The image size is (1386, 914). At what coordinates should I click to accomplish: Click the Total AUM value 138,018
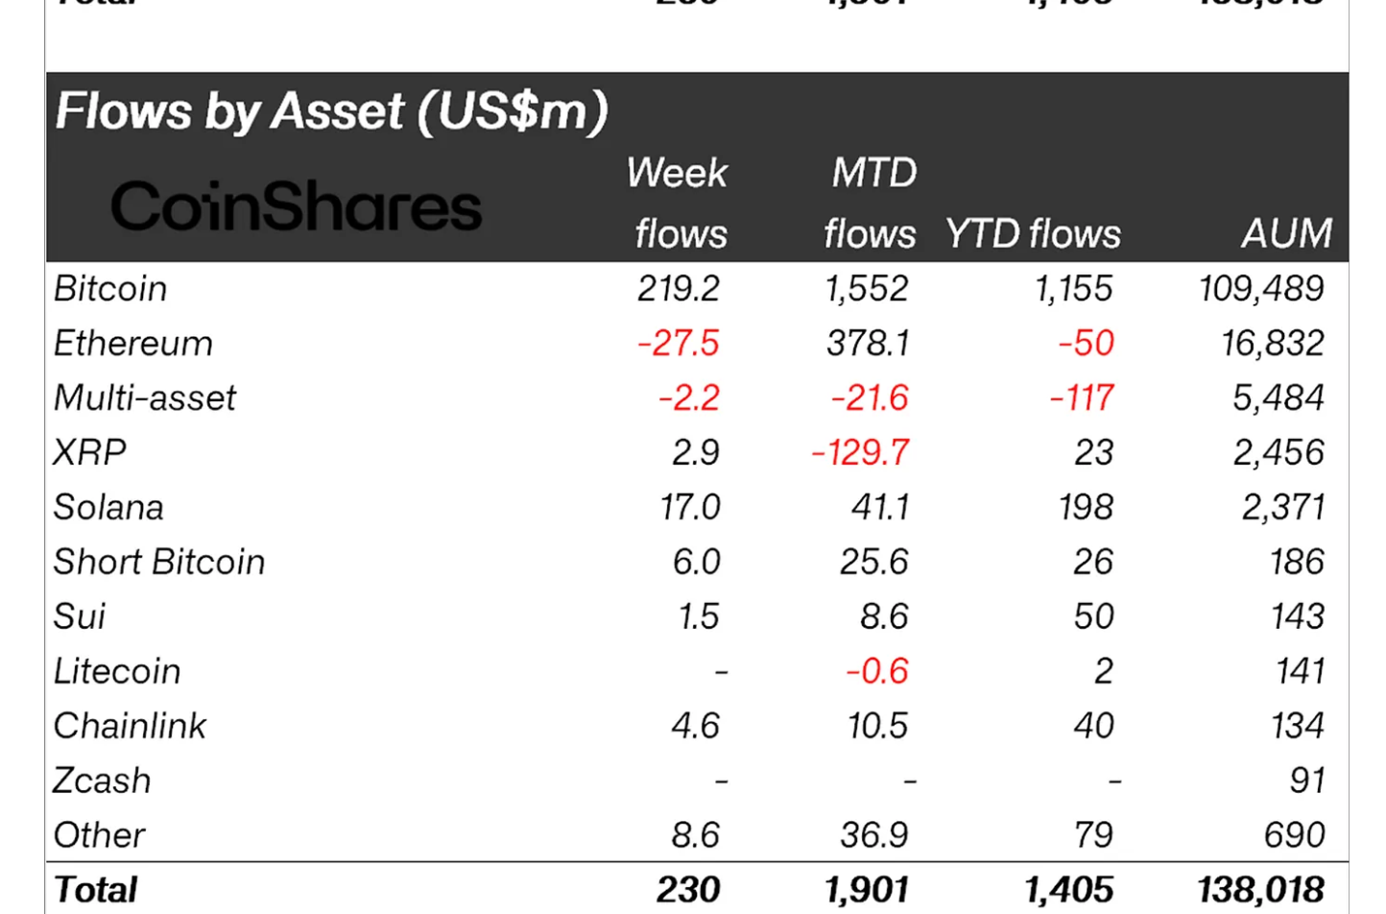click(x=1261, y=891)
